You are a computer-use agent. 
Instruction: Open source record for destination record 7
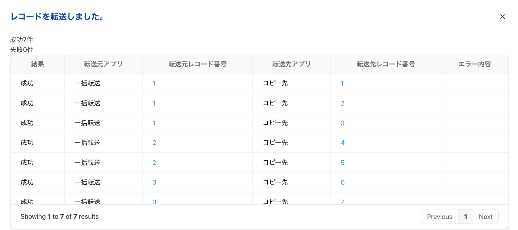pyautogui.click(x=154, y=201)
